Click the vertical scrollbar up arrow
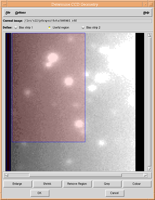 pos(149,35)
